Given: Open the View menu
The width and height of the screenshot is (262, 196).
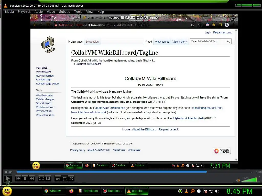Looking at the screenshot, I should pos(90,12).
